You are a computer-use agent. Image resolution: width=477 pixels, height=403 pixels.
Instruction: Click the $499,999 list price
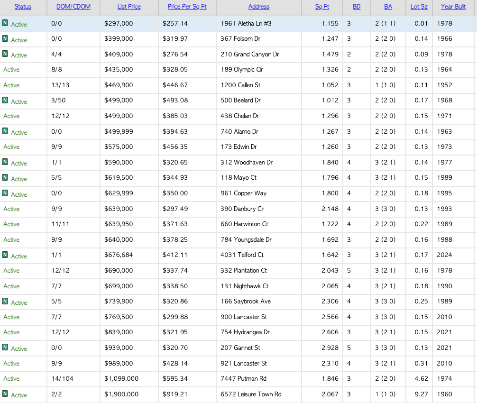[x=119, y=131]
